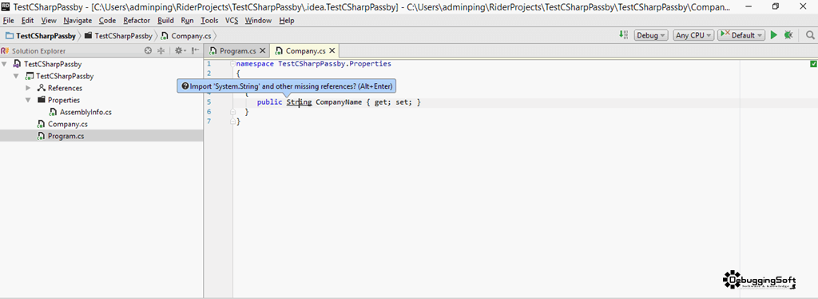Image resolution: width=818 pixels, height=299 pixels.
Task: Open the VCS menu
Action: click(232, 20)
